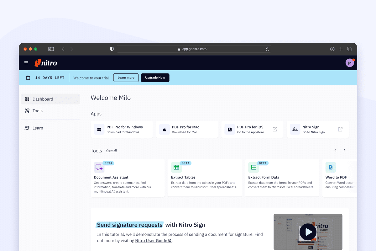Click the back navigation arrow in the browser
The image size is (376, 251).
point(63,49)
